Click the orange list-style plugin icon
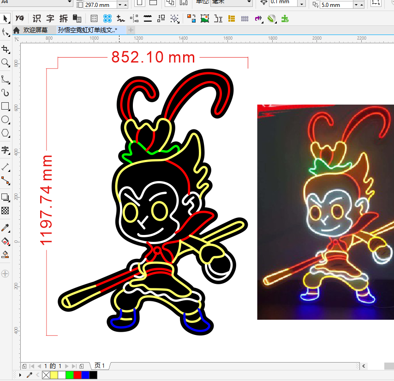 [232, 18]
